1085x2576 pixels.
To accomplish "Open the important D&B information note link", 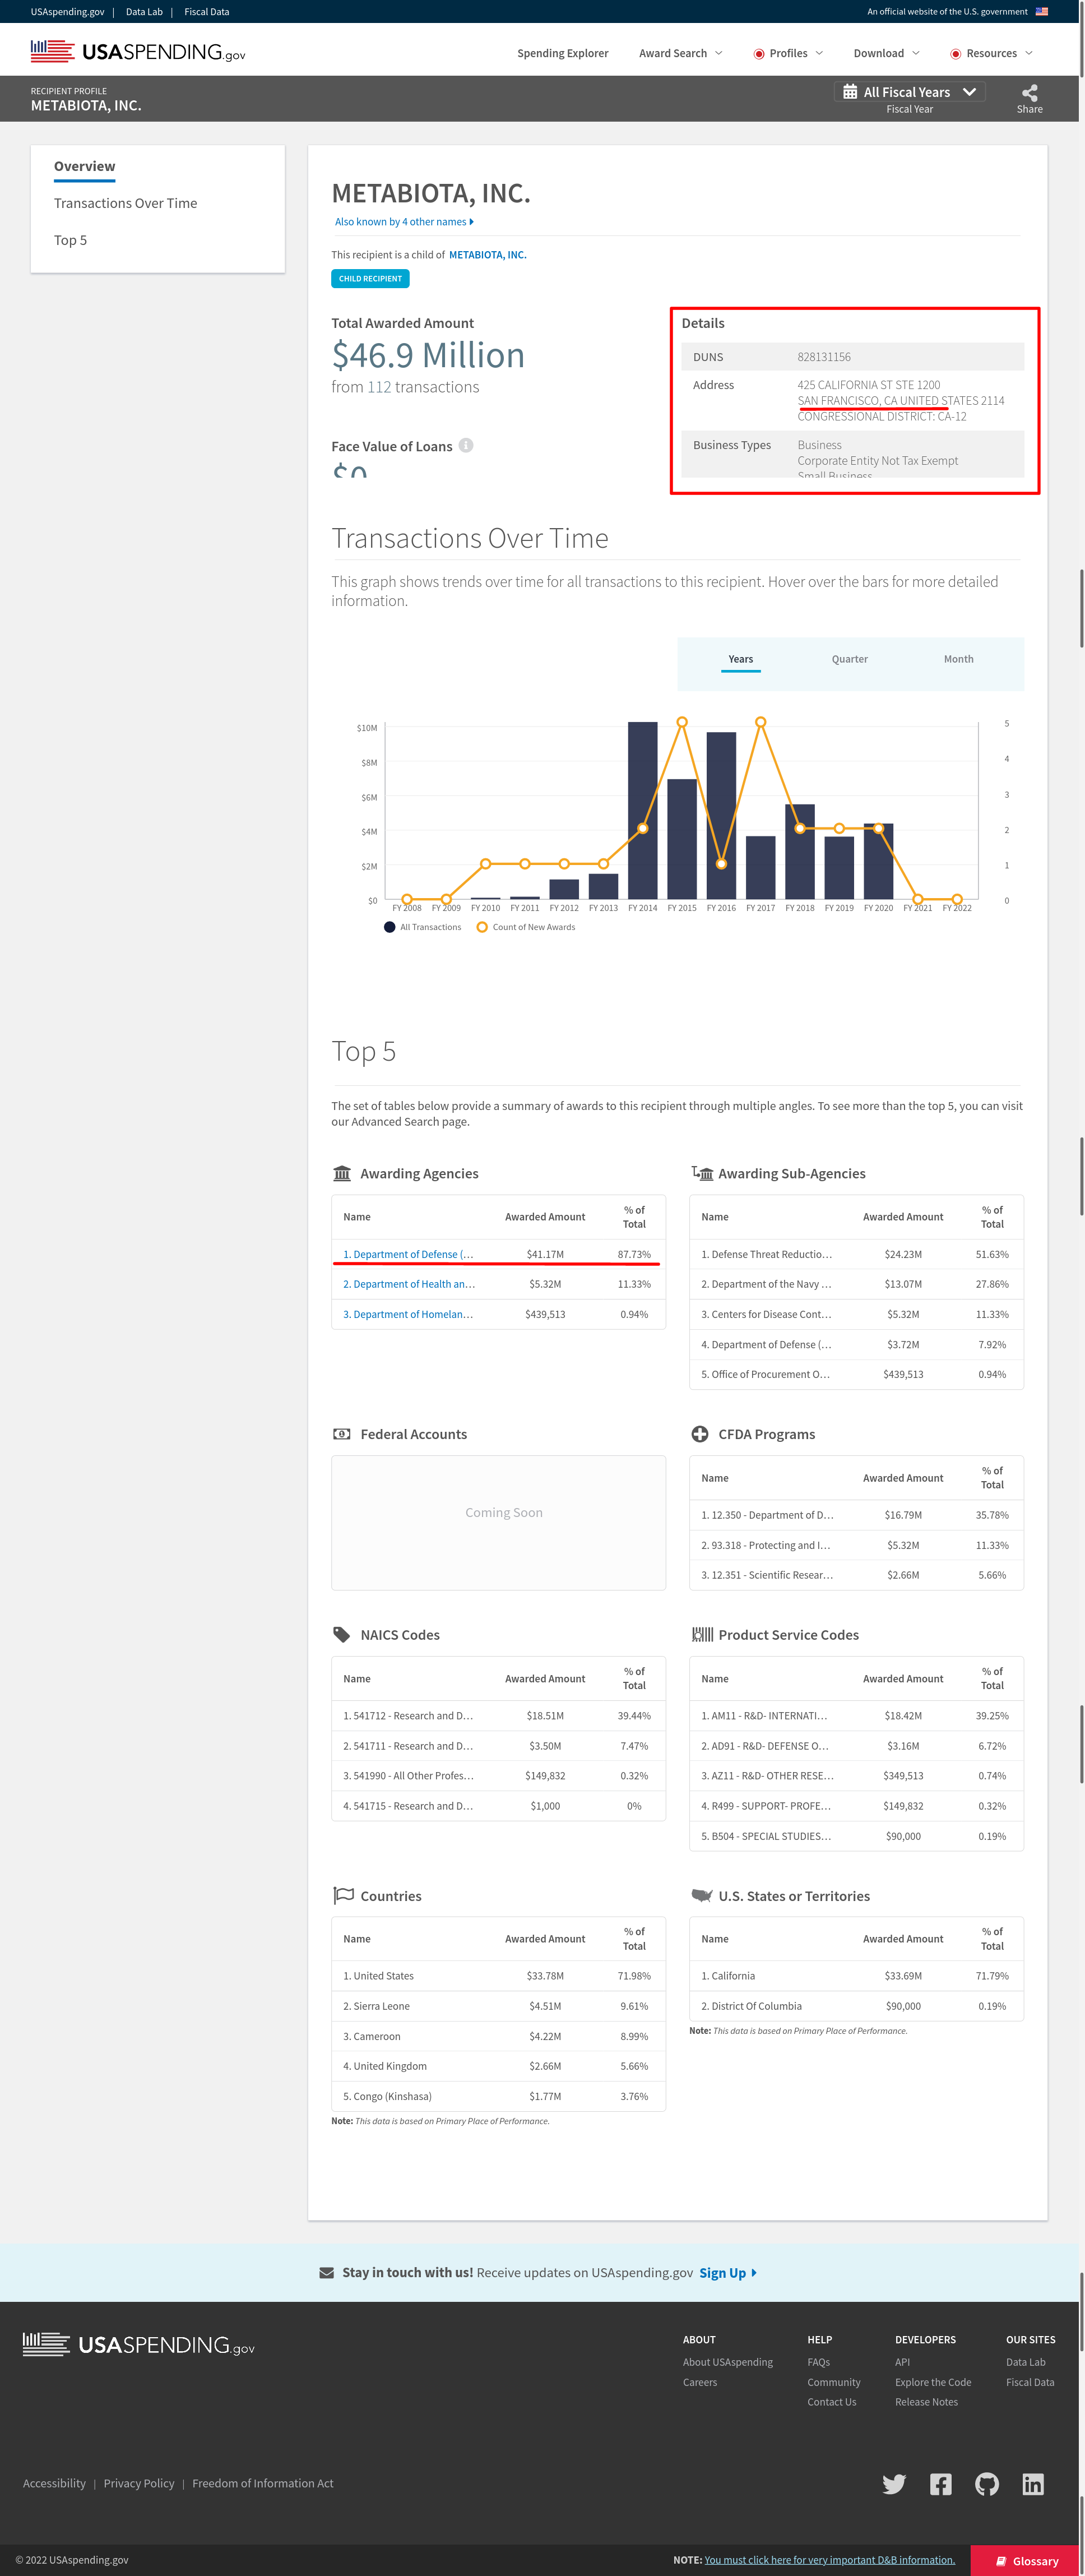I will (830, 2560).
